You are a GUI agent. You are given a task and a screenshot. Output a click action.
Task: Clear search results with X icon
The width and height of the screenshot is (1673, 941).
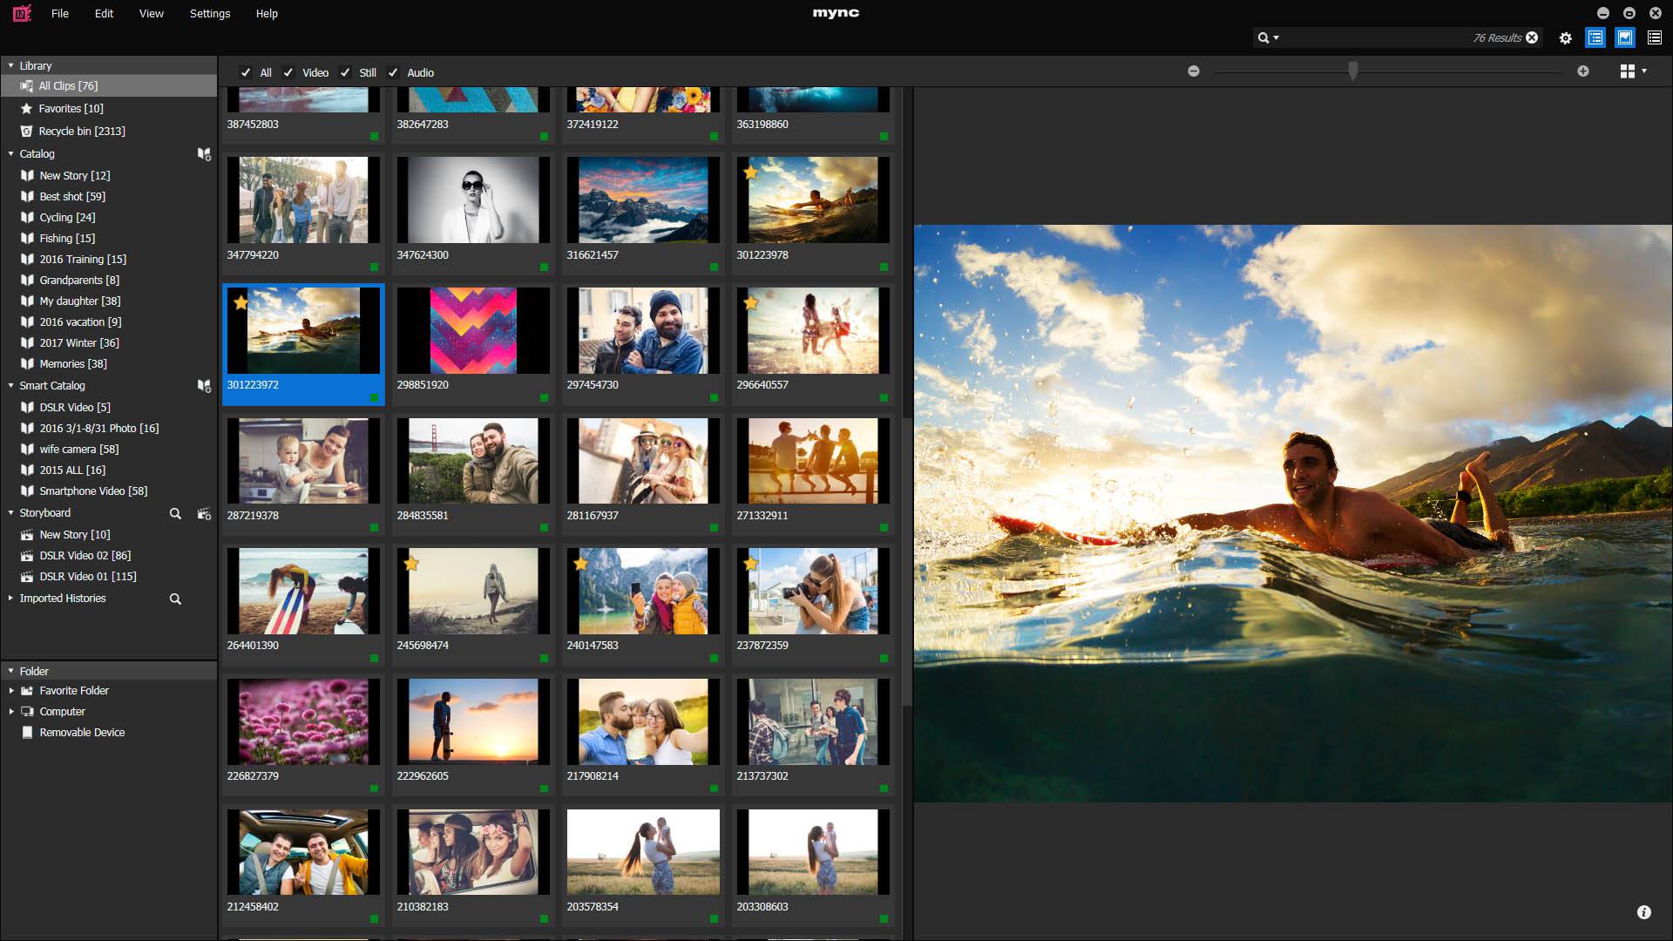click(x=1532, y=37)
